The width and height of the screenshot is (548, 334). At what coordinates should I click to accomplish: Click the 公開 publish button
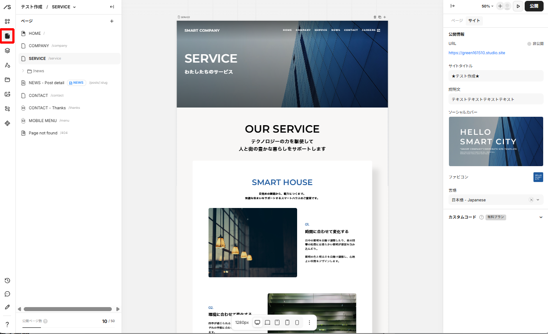tap(534, 6)
